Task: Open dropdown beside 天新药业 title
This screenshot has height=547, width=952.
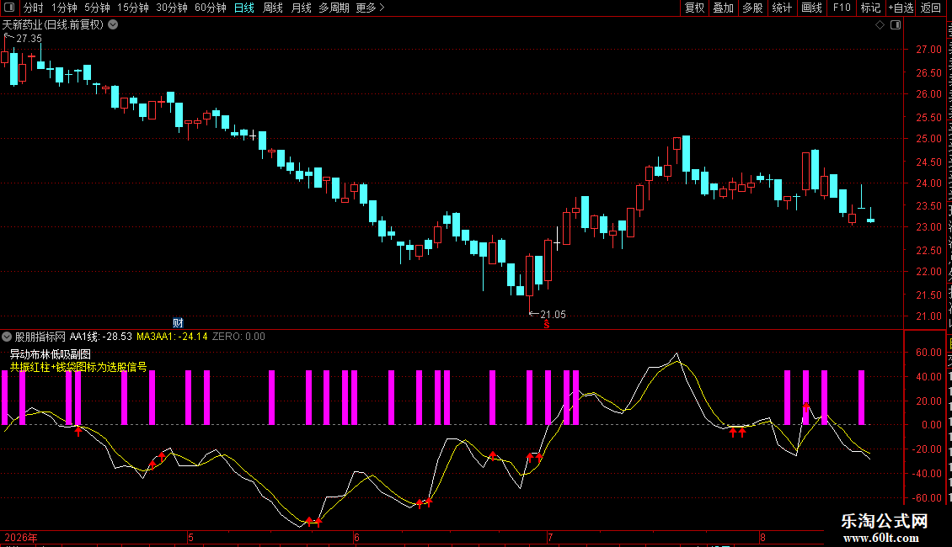Action: pyautogui.click(x=113, y=25)
